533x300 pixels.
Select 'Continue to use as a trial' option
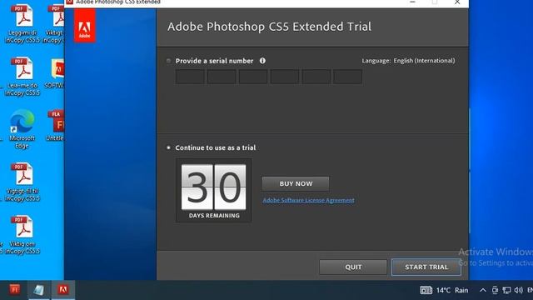click(168, 147)
